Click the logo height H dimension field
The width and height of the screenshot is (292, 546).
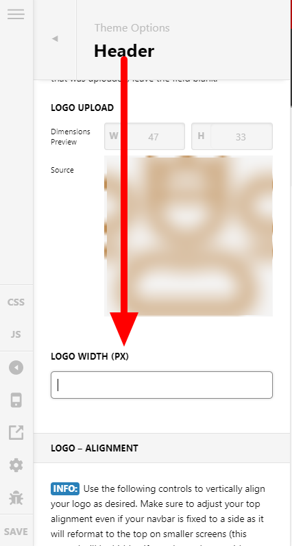click(232, 136)
